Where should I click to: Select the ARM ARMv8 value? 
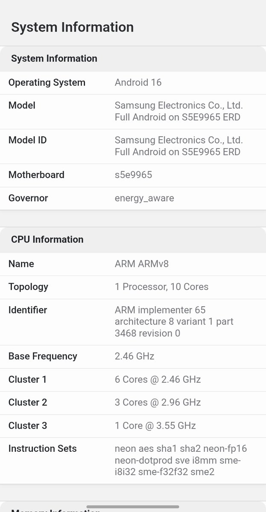(142, 263)
